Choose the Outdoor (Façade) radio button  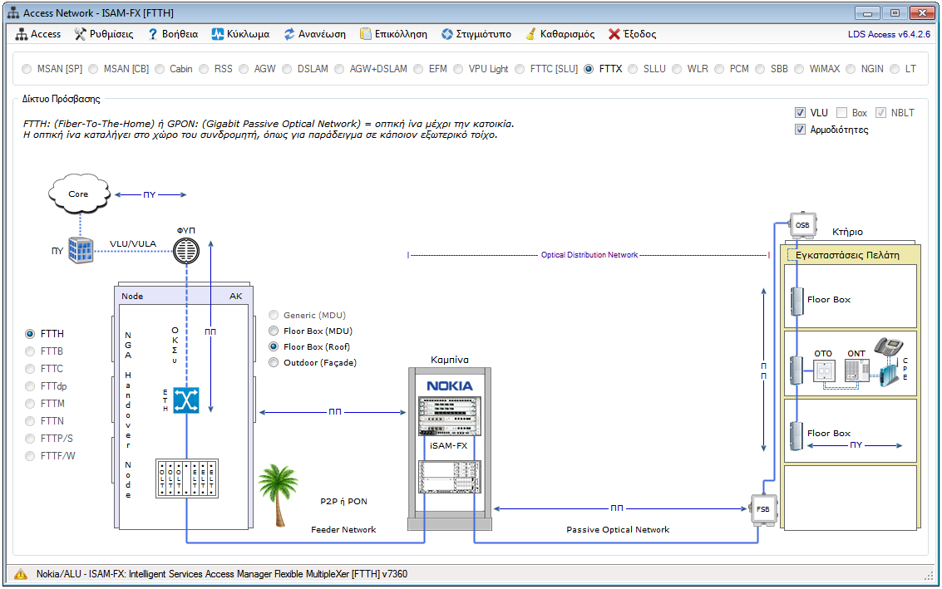point(274,362)
